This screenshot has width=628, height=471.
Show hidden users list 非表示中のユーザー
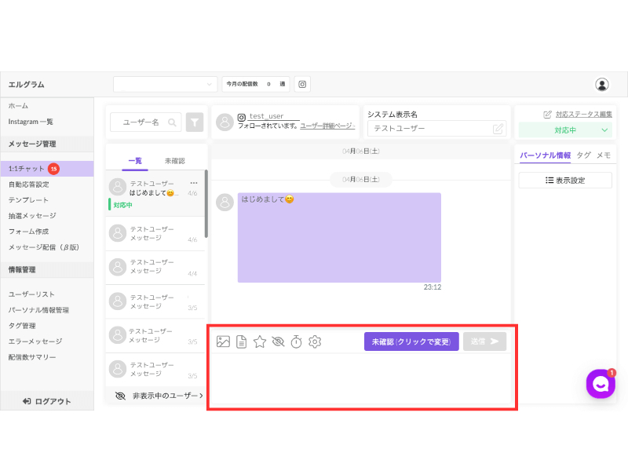click(159, 396)
